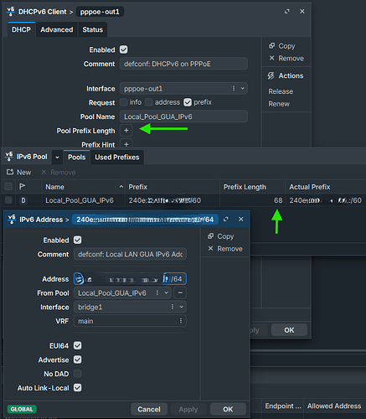Click the Actions lightning icon
Image resolution: width=366 pixels, height=419 pixels.
271,75
